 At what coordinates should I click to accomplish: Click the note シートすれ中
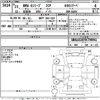pos(7,50)
